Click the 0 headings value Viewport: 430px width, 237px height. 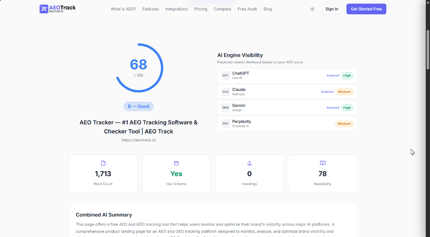point(249,174)
